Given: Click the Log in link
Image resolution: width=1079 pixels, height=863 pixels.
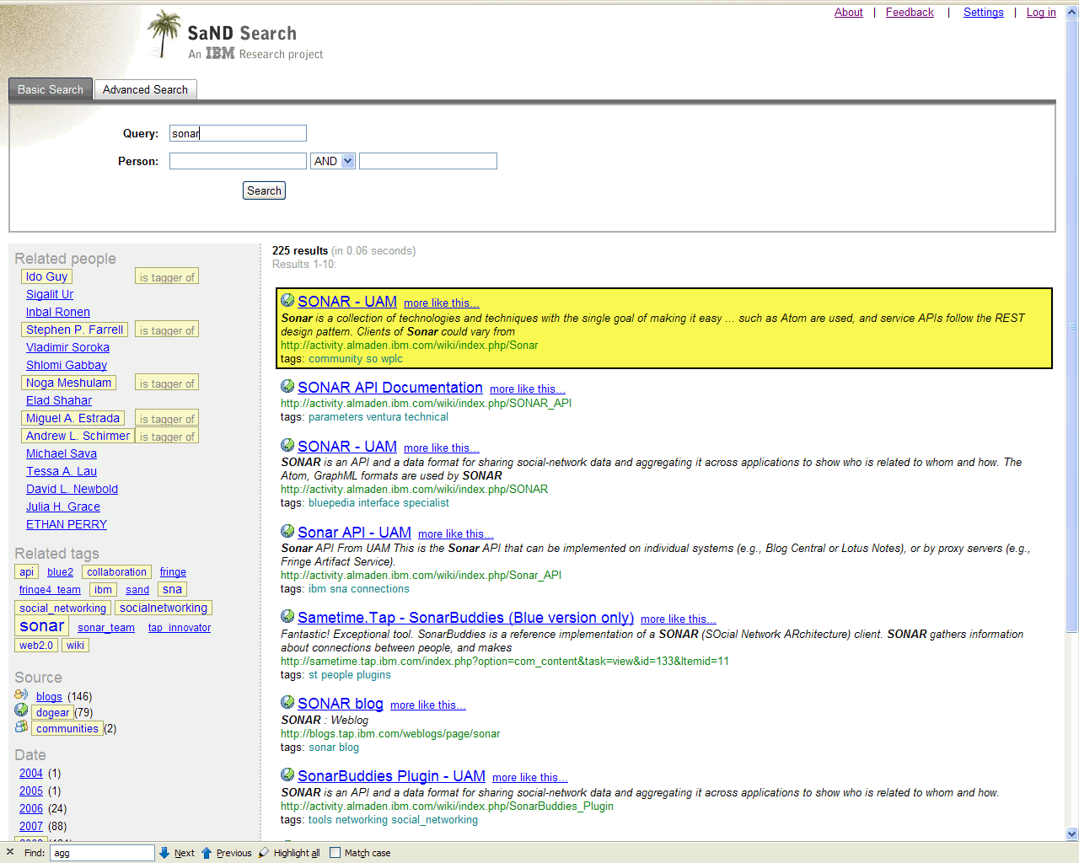Looking at the screenshot, I should tap(1041, 13).
